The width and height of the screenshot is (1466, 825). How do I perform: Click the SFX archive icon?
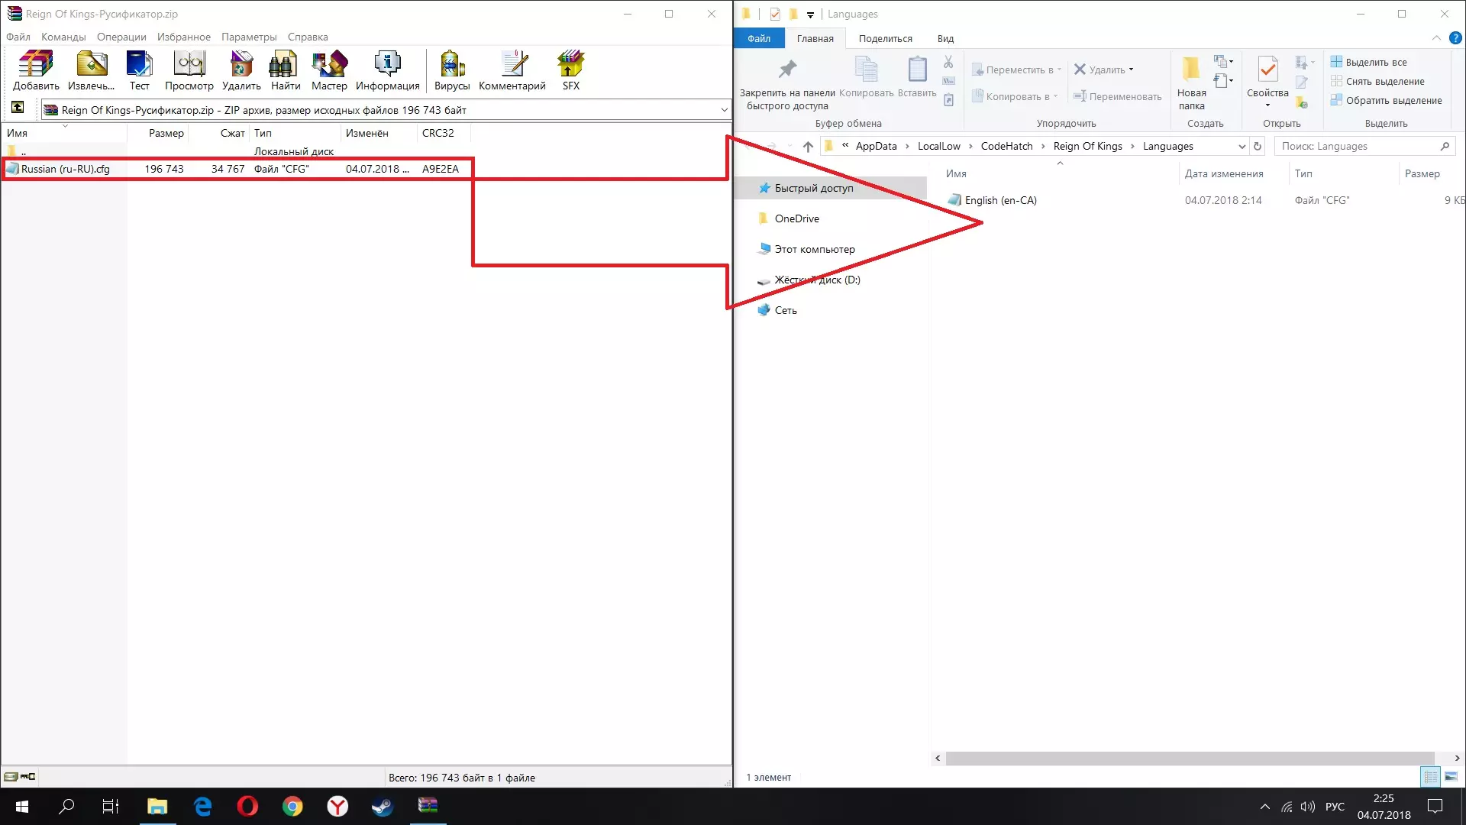coord(570,66)
